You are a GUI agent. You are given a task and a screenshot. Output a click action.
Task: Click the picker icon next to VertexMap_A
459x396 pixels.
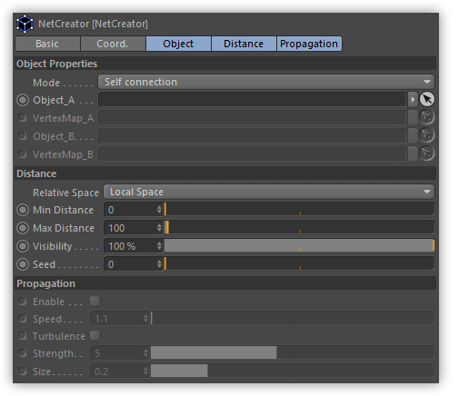point(427,117)
